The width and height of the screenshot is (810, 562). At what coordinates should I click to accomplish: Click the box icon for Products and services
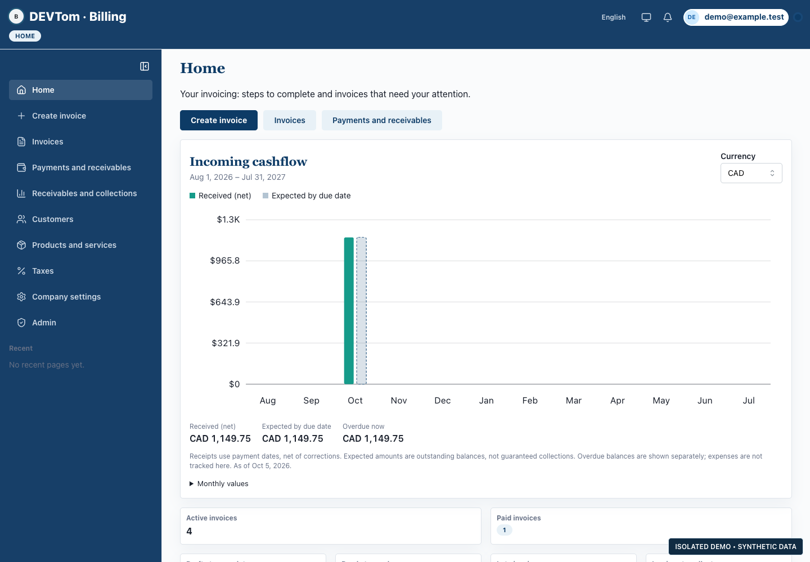tap(21, 245)
